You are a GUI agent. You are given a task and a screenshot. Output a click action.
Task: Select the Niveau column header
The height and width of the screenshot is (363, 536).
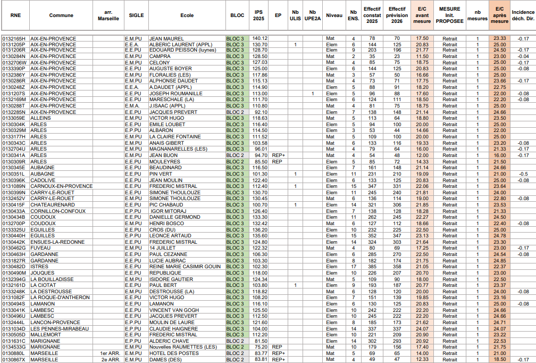(334, 15)
